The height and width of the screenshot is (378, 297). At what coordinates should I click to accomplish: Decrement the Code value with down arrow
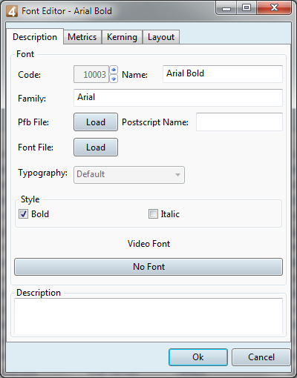(114, 79)
